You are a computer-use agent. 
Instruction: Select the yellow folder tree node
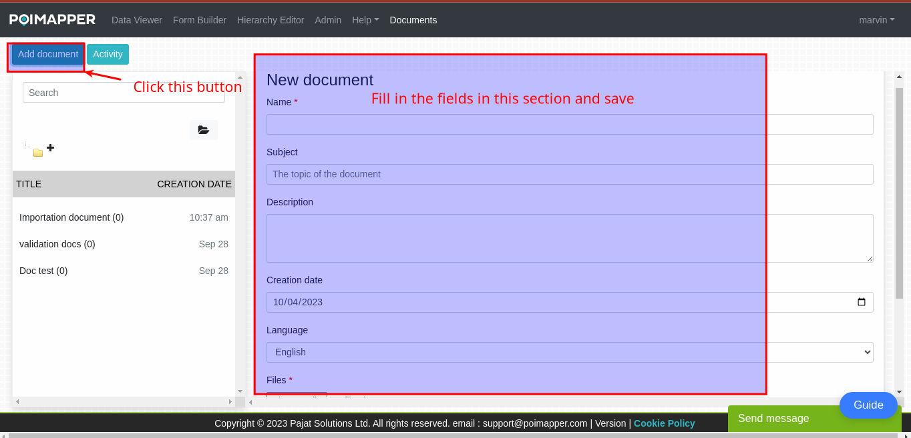coord(38,153)
